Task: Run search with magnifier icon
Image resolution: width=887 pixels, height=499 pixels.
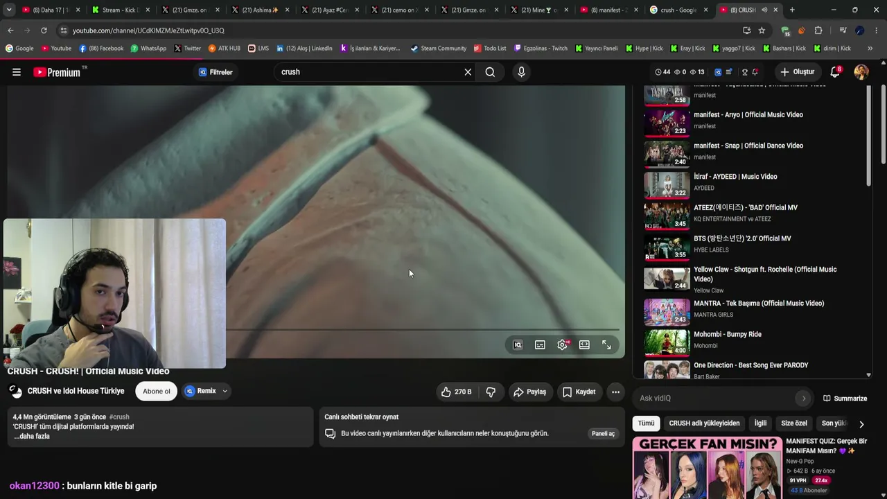Action: (x=490, y=72)
